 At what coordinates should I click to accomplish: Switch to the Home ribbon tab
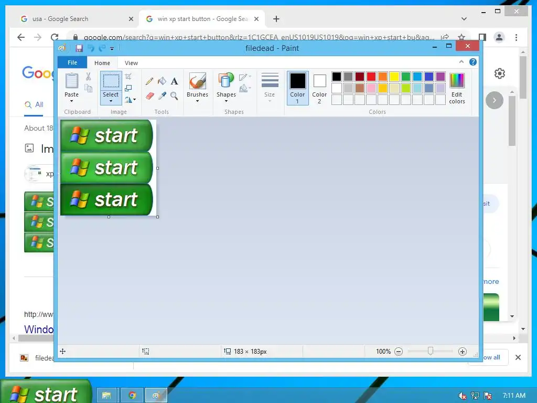(x=102, y=63)
